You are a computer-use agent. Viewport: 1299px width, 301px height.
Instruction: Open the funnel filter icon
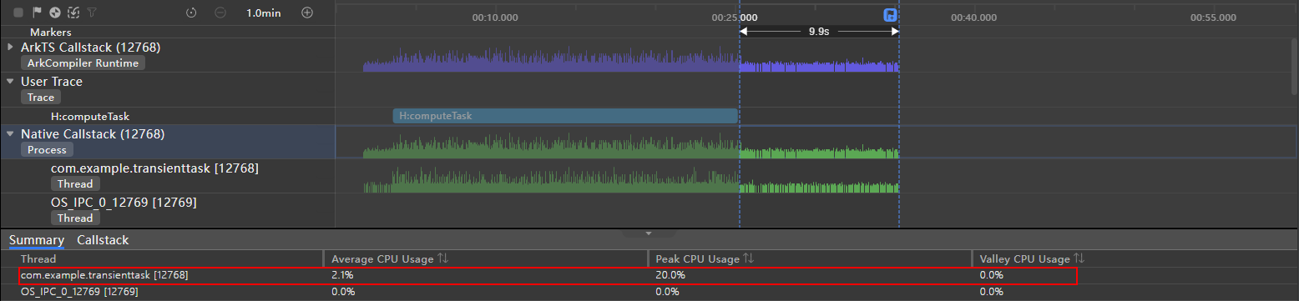tap(92, 13)
